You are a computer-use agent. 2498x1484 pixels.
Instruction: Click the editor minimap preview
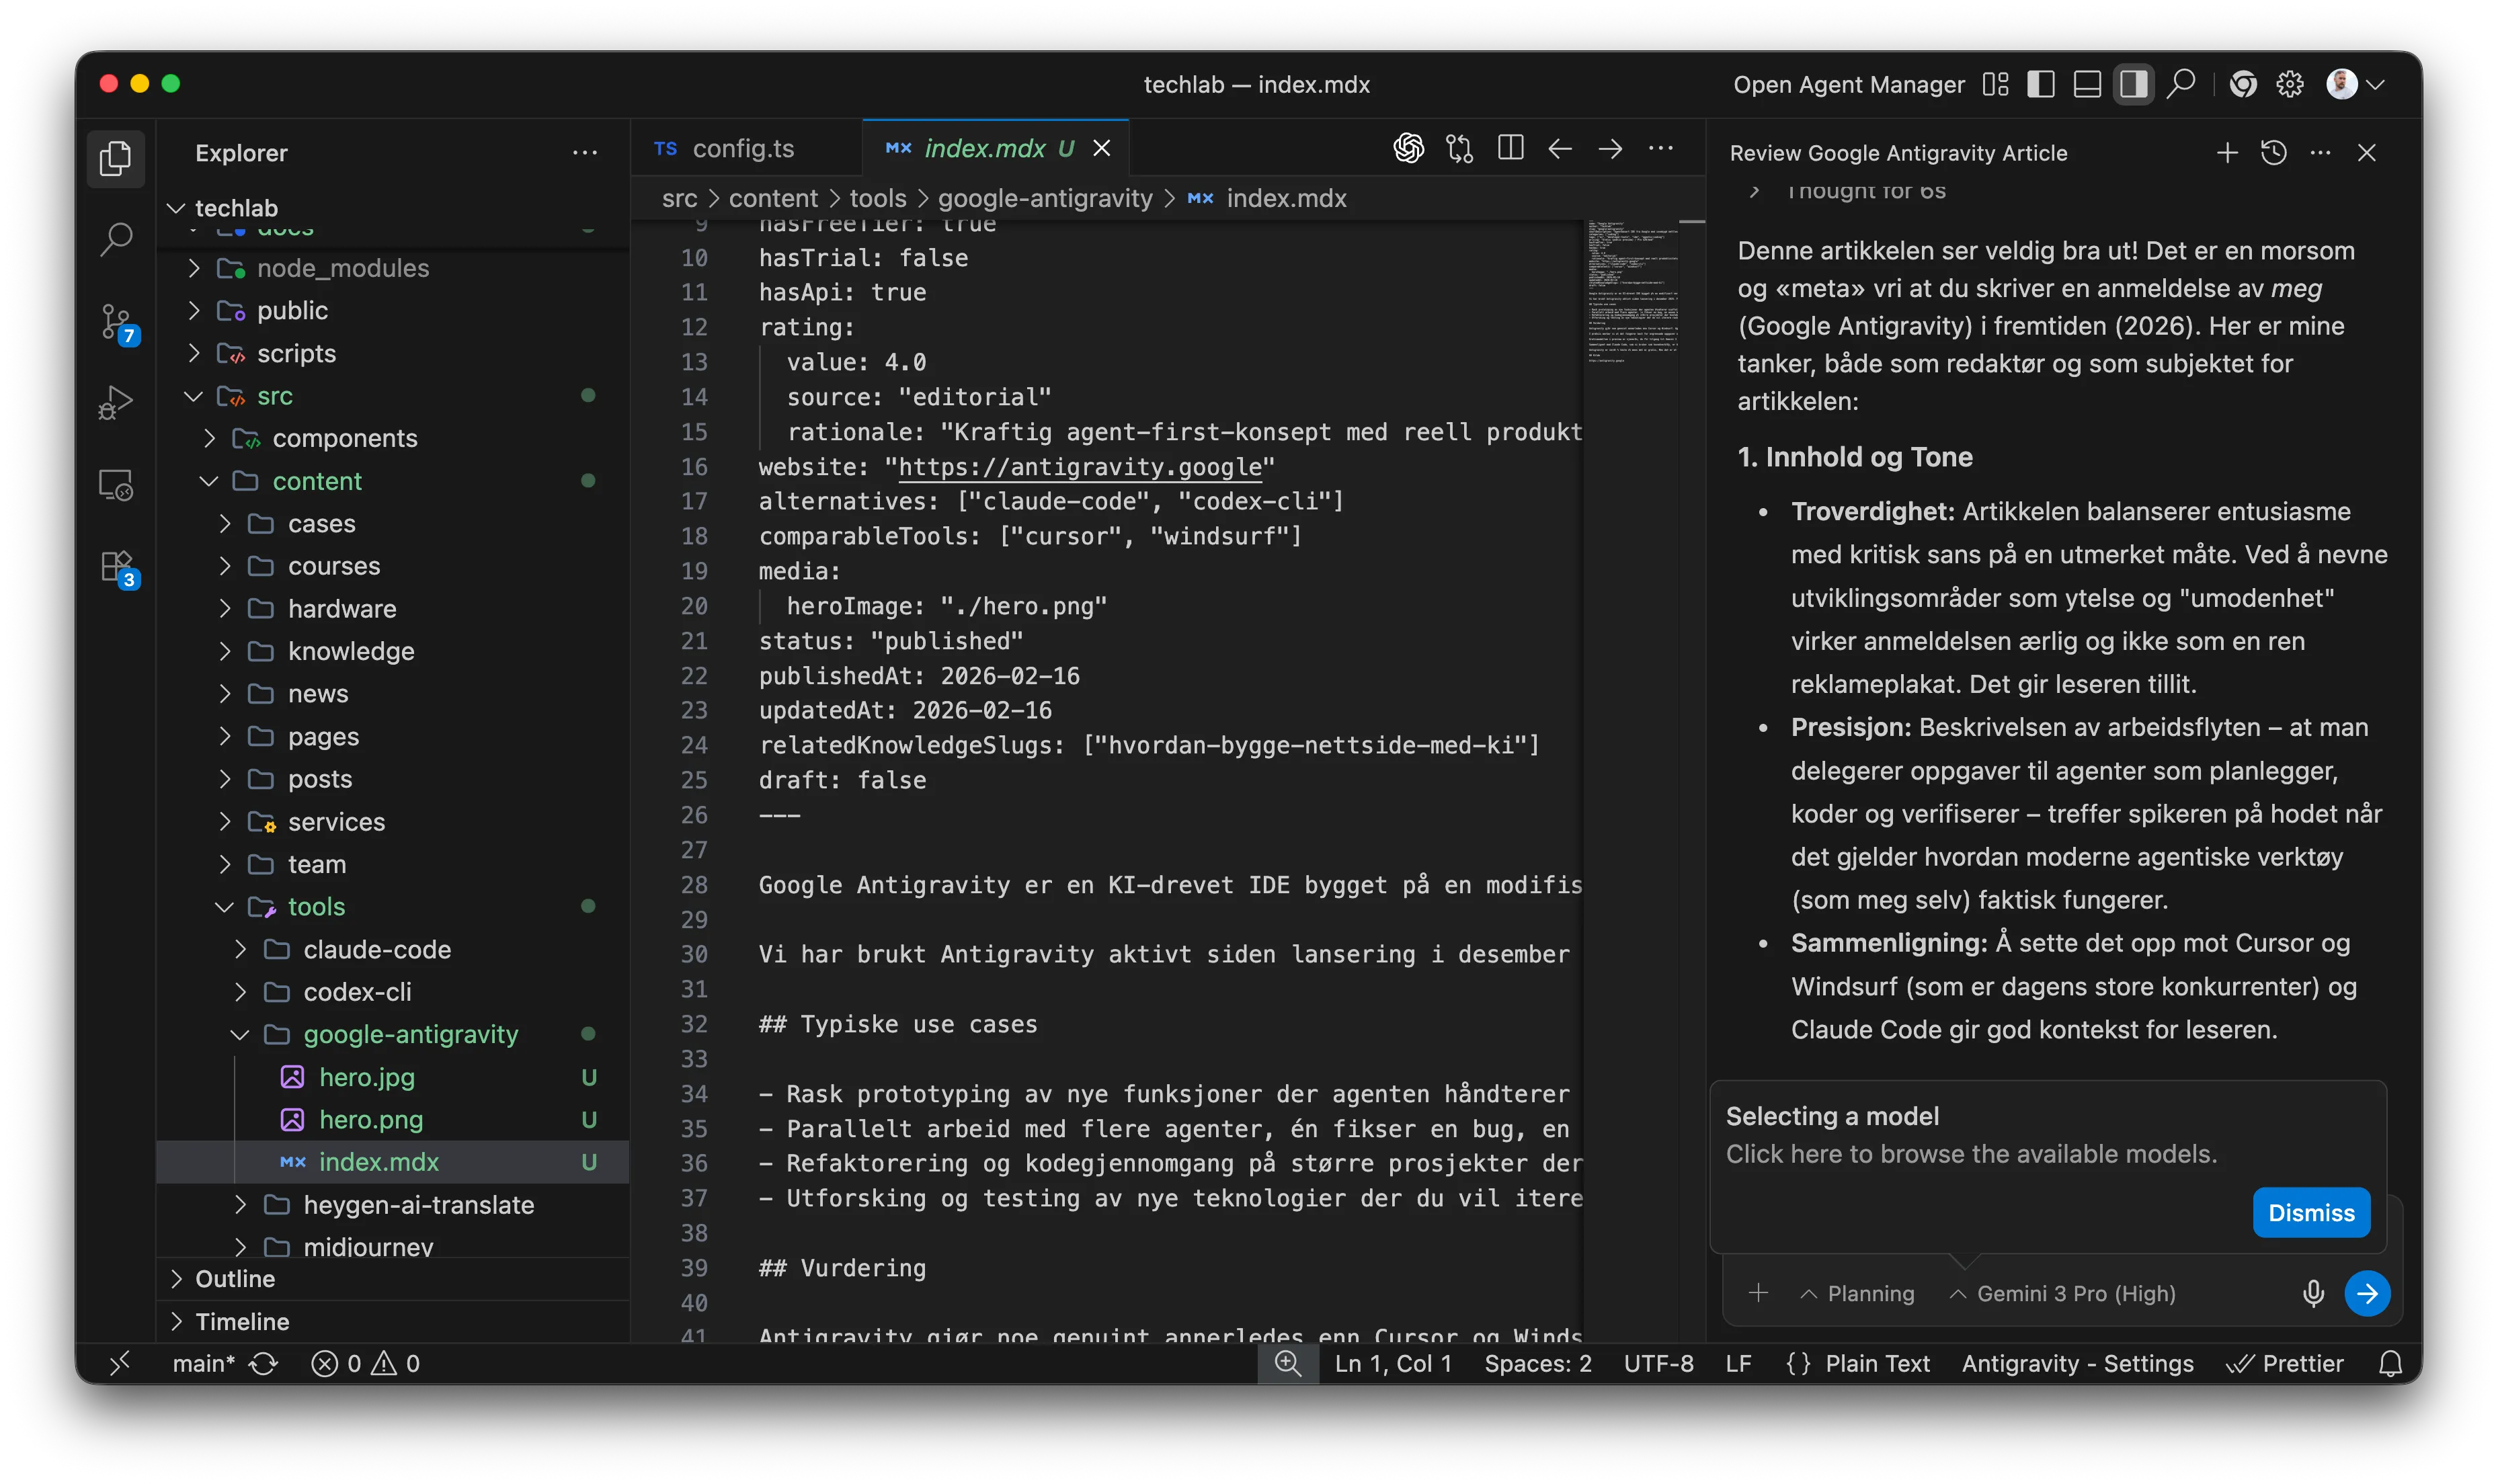click(x=1632, y=290)
